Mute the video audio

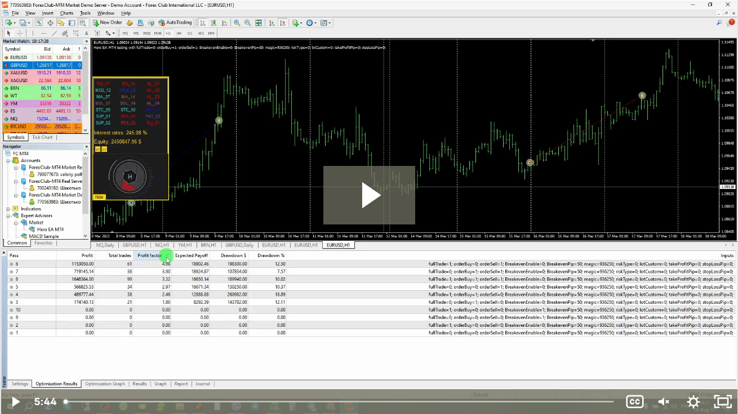pyautogui.click(x=663, y=402)
